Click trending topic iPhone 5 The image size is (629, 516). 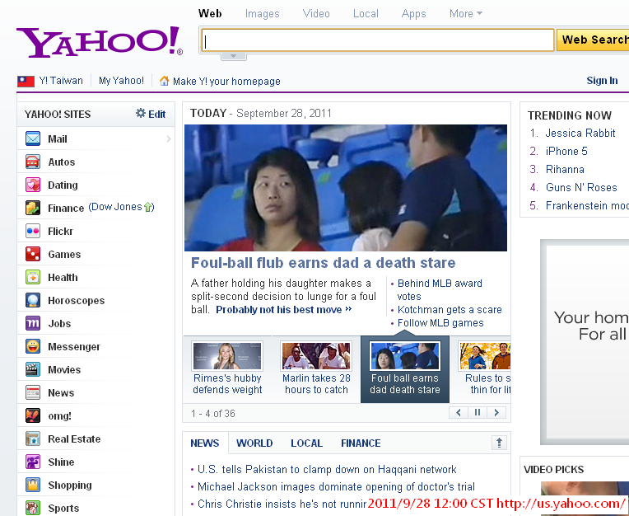click(566, 151)
